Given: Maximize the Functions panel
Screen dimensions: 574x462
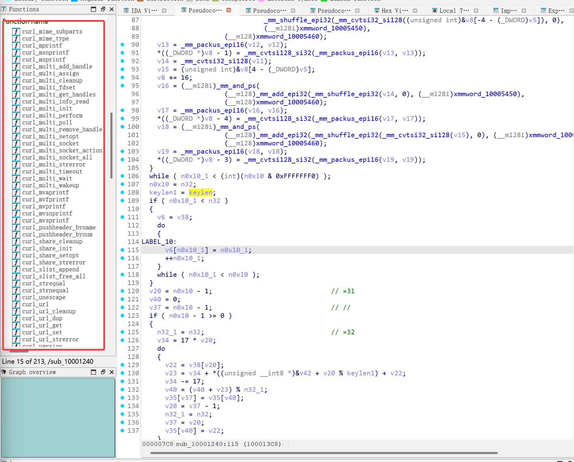Looking at the screenshot, I should pyautogui.click(x=94, y=9).
